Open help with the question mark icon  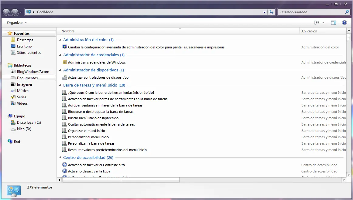pyautogui.click(x=344, y=22)
